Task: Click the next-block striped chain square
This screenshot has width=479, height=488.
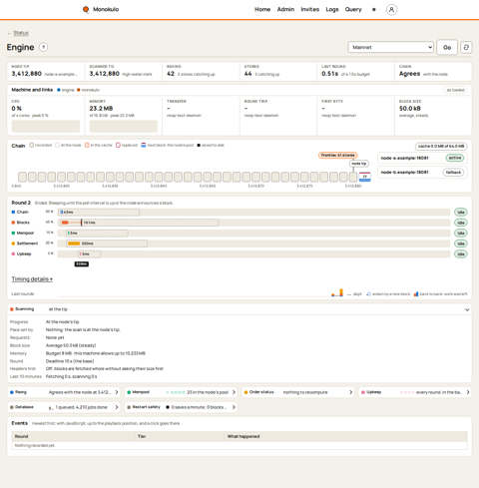Action: click(x=365, y=177)
